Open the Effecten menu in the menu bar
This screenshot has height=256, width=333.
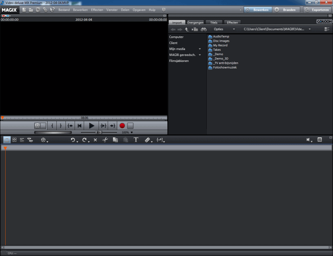click(x=97, y=10)
